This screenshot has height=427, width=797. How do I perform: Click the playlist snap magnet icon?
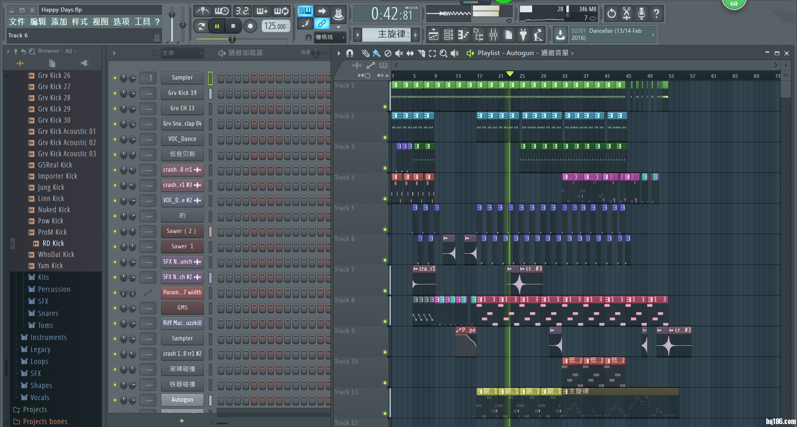pos(350,53)
